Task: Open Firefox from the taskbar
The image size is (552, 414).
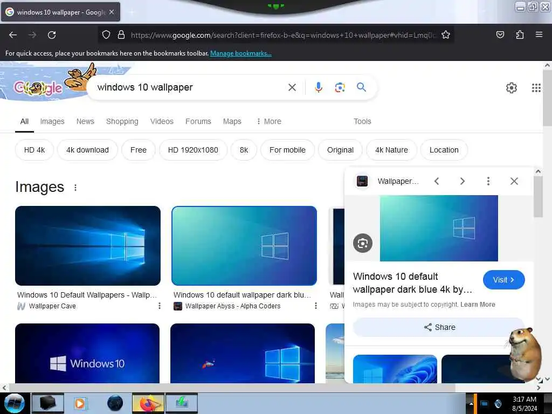Action: [x=148, y=403]
